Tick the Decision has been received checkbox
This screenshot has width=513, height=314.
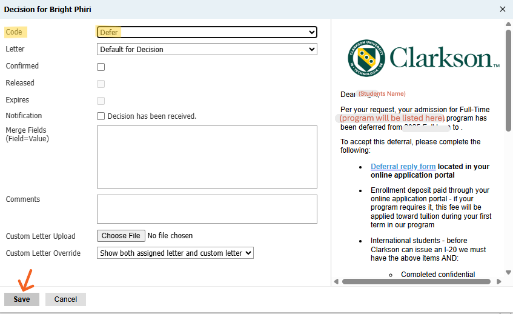click(x=101, y=116)
